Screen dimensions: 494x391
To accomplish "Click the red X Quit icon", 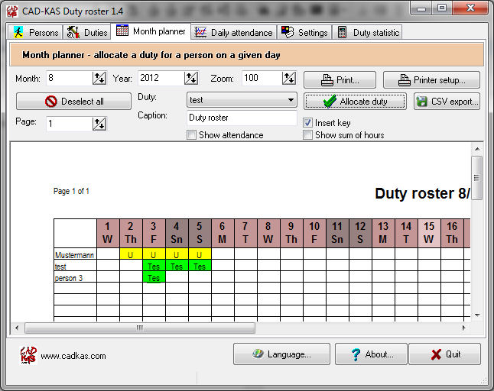I will (x=436, y=354).
